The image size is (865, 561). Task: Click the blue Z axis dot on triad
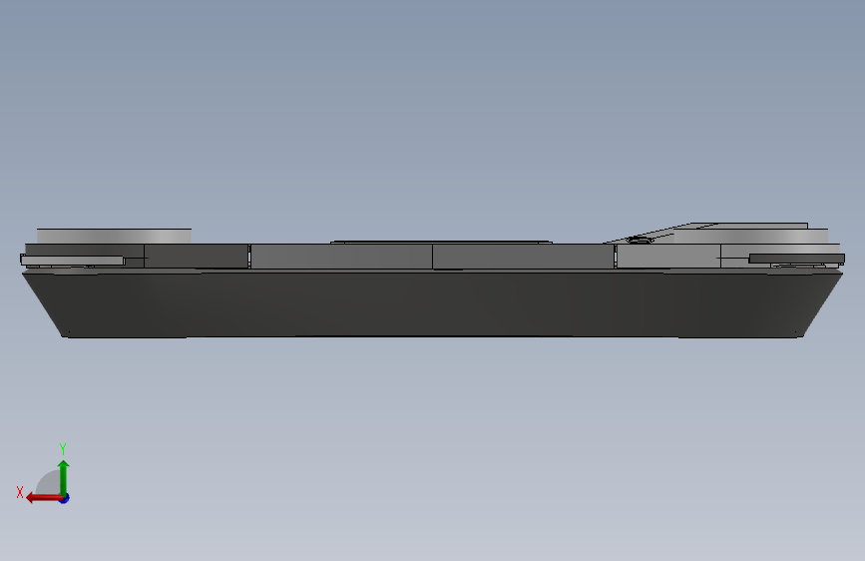coord(65,498)
